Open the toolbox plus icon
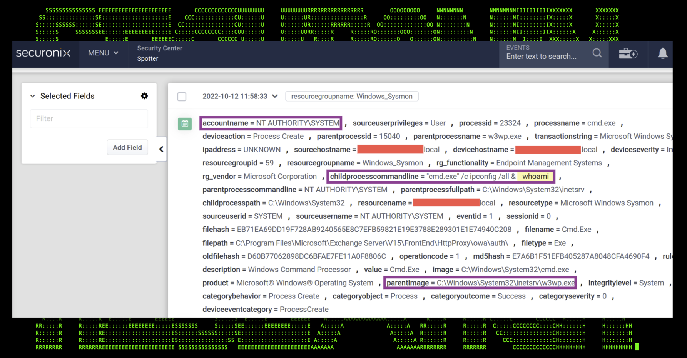This screenshot has width=687, height=358. point(628,53)
